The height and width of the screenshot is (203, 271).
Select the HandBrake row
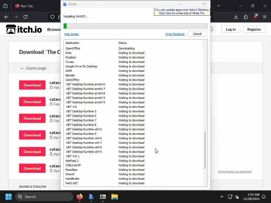133,179
